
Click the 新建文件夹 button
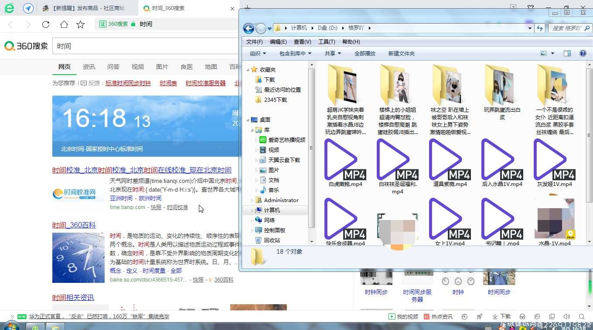click(402, 53)
